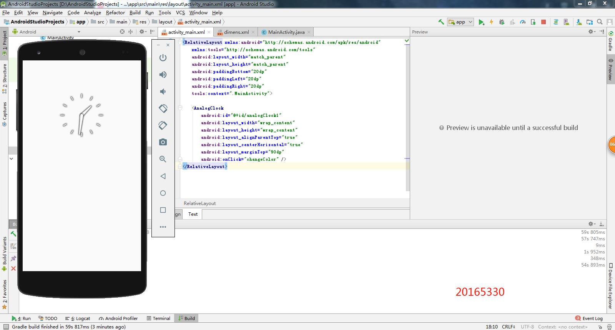Open the AVD Manager icon

(566, 22)
